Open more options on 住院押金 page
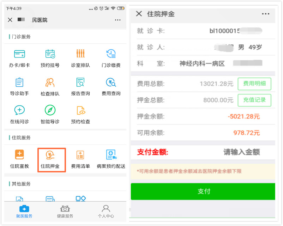This screenshot has height=226, width=283. [x=266, y=14]
